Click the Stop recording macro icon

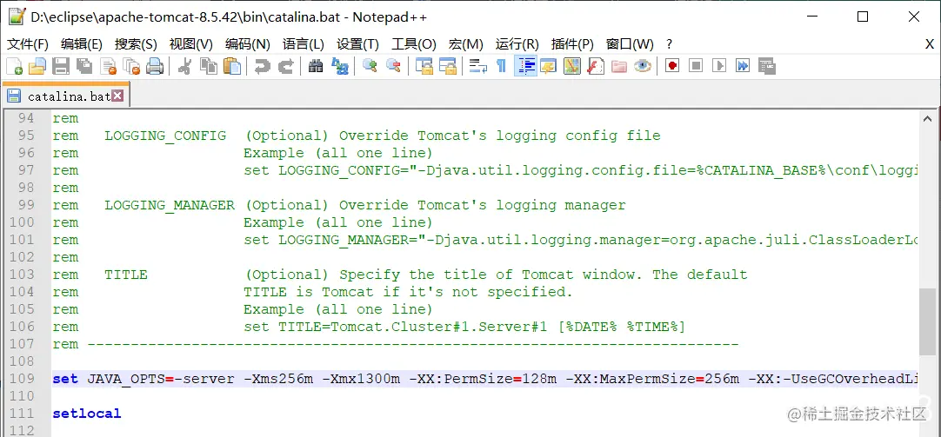point(696,66)
